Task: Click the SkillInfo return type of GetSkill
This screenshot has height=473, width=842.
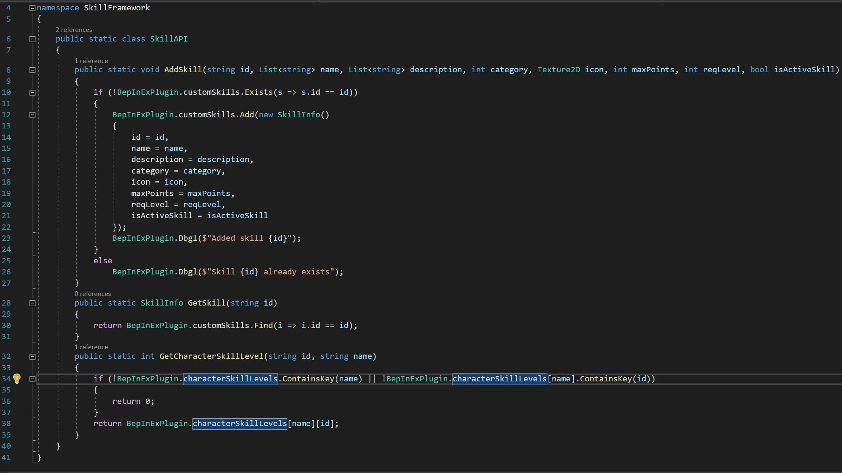Action: click(162, 303)
